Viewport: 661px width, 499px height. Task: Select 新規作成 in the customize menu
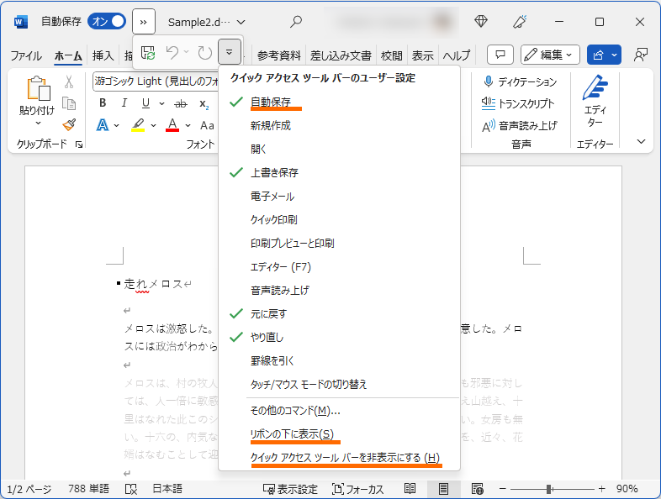pyautogui.click(x=340, y=125)
